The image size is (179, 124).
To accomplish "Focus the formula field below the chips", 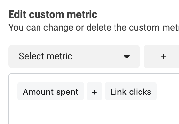I will coord(93,113).
